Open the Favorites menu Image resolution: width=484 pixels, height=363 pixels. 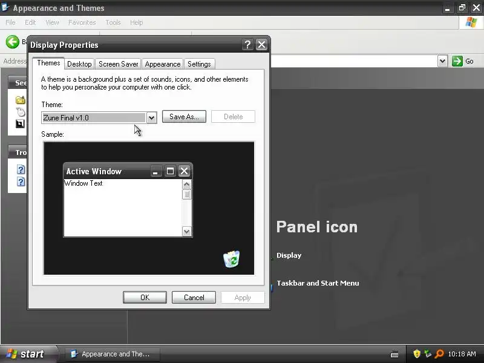(82, 22)
